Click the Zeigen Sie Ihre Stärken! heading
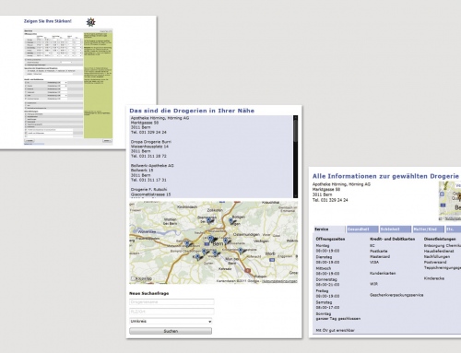This screenshot has height=353, width=461. click(48, 21)
